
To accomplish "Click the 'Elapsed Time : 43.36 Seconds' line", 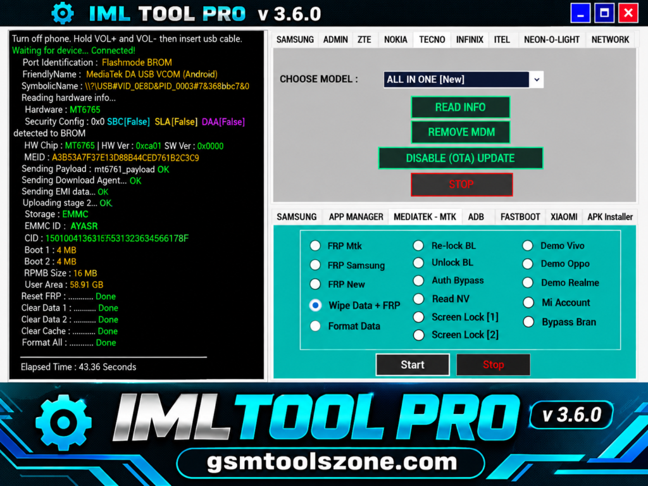I will click(x=78, y=367).
